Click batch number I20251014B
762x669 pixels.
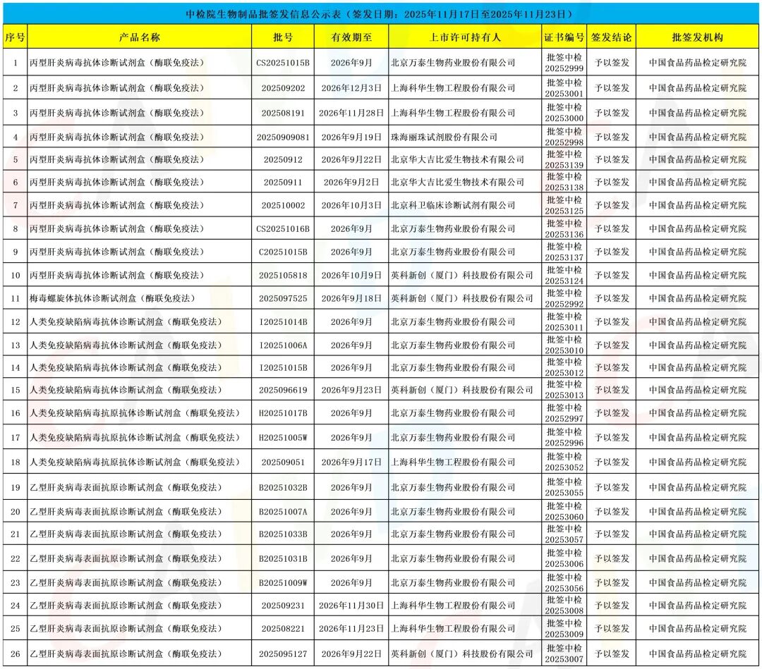pyautogui.click(x=283, y=321)
